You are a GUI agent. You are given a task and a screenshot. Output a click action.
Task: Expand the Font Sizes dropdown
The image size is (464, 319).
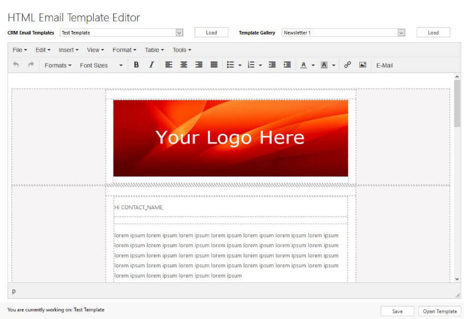point(120,65)
